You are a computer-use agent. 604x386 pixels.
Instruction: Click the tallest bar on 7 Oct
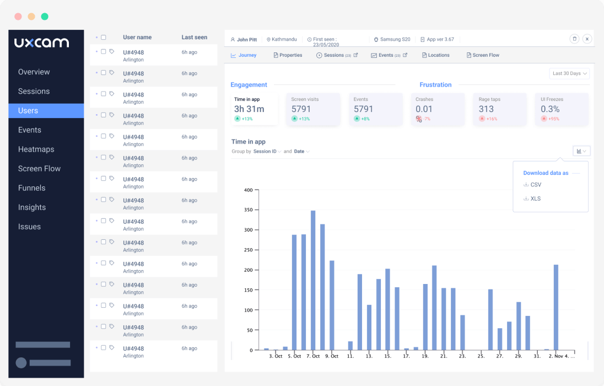coord(314,276)
